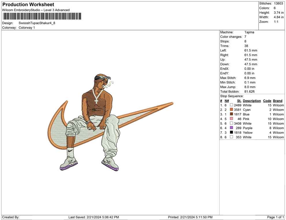The width and height of the screenshot is (286, 220).
Task: Click design name 'SwooshTupacShakur4_8'
Action: coord(37,23)
